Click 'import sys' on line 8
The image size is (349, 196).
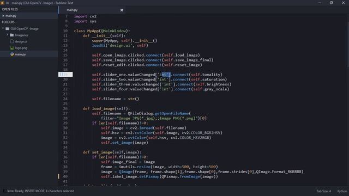pos(85,21)
